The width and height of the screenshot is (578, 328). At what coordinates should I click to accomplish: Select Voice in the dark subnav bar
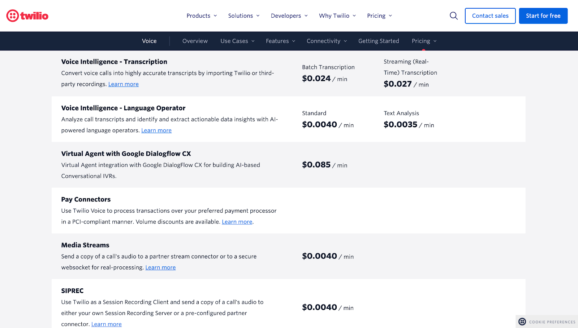(149, 41)
